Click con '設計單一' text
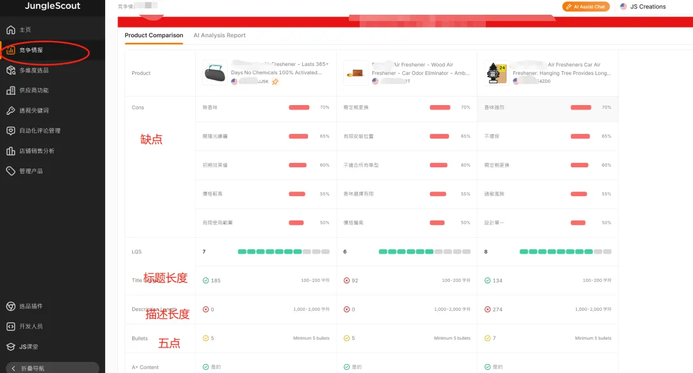This screenshot has width=693, height=373. tap(494, 223)
